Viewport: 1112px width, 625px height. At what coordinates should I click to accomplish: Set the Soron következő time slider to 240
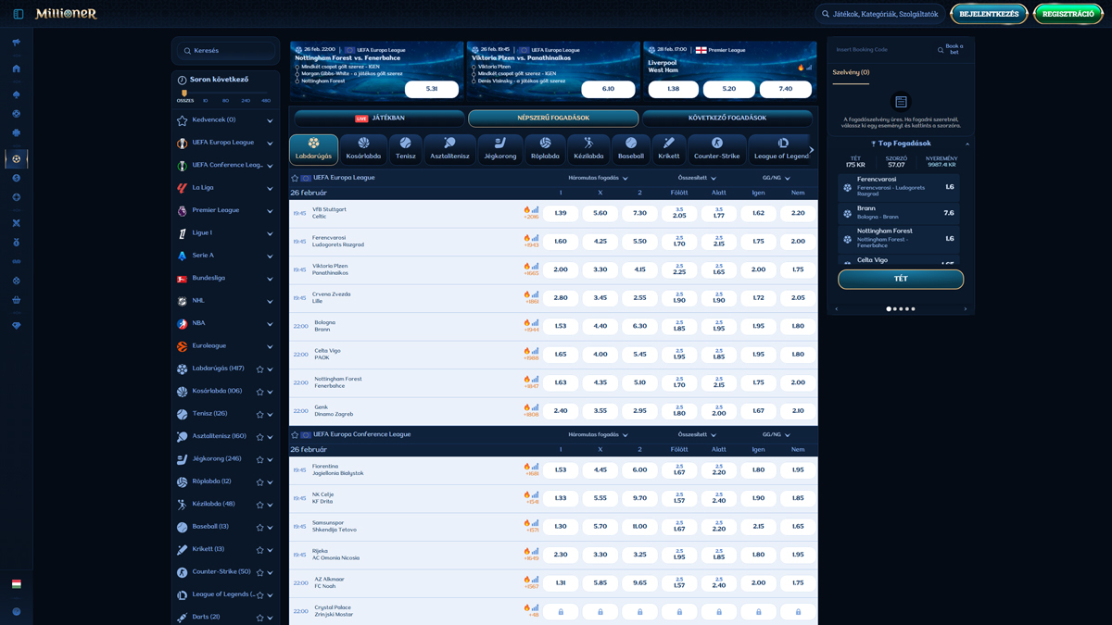pos(246,100)
